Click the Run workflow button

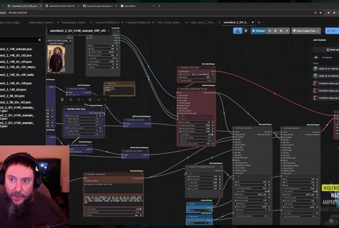coord(332,31)
